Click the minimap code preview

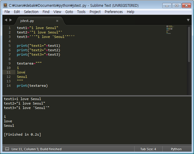[x=170, y=30]
